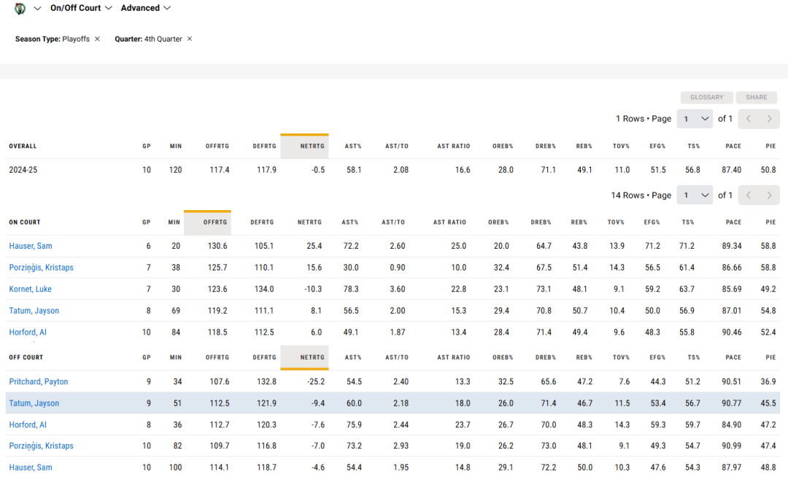
Task: Go to previous page in On Court table
Action: tap(749, 195)
